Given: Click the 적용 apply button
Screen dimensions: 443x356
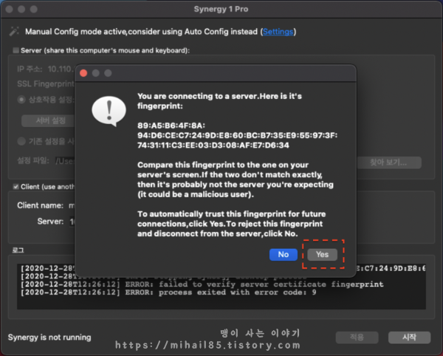Looking at the screenshot, I should [x=357, y=337].
